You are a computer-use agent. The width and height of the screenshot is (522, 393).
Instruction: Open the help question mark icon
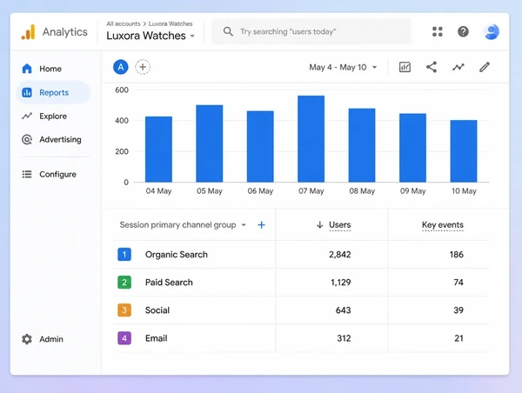(x=463, y=31)
